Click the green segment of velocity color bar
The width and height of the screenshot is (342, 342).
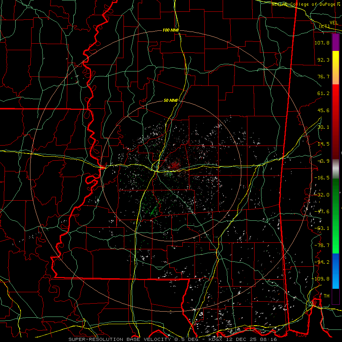(x=336, y=216)
